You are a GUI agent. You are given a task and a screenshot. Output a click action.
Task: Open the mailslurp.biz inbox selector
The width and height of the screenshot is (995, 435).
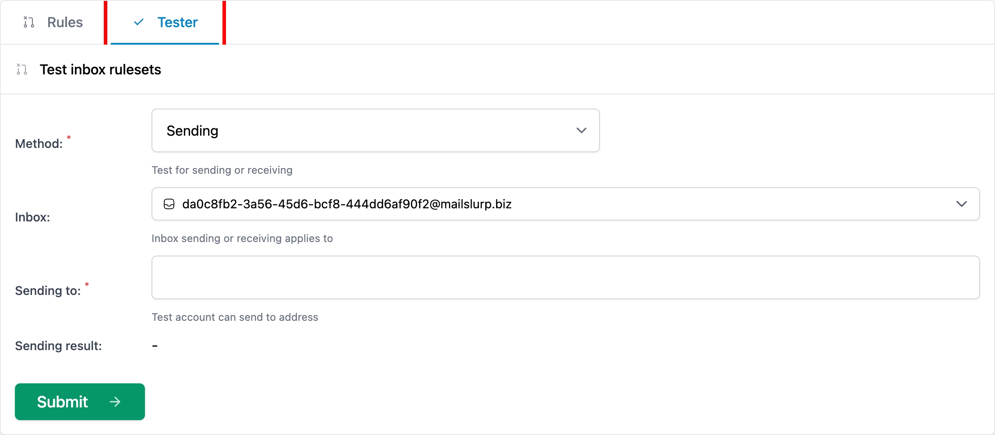[x=566, y=204]
